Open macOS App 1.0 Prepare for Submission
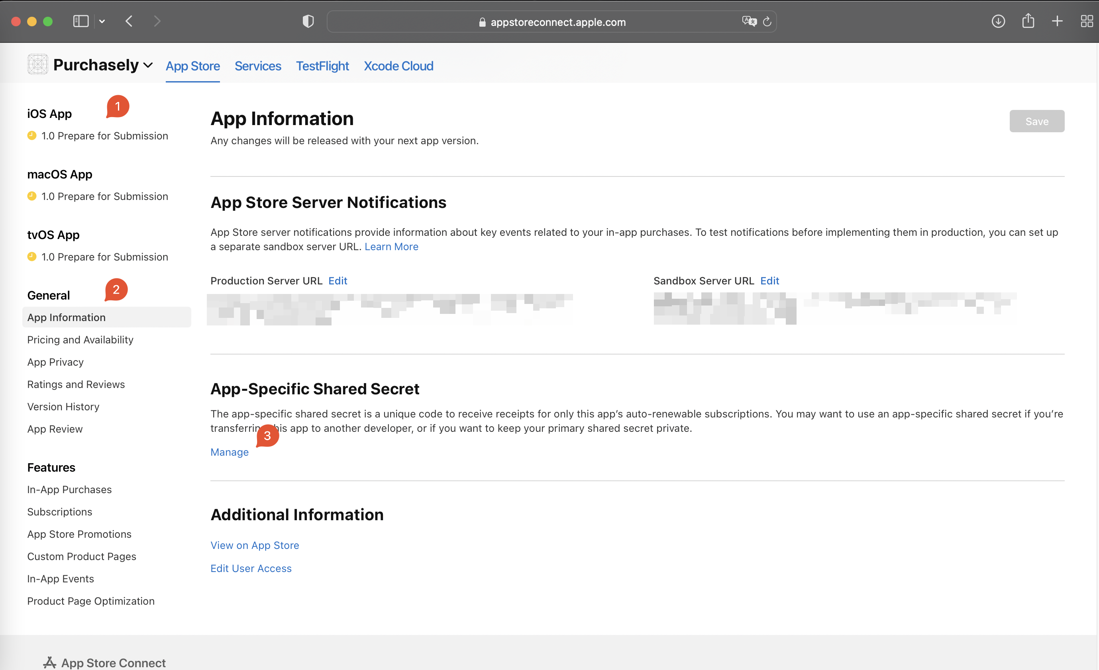The image size is (1099, 670). [x=104, y=197]
